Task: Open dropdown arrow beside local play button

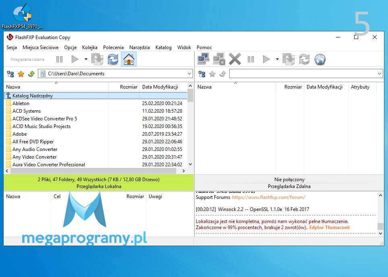Action: [x=86, y=60]
